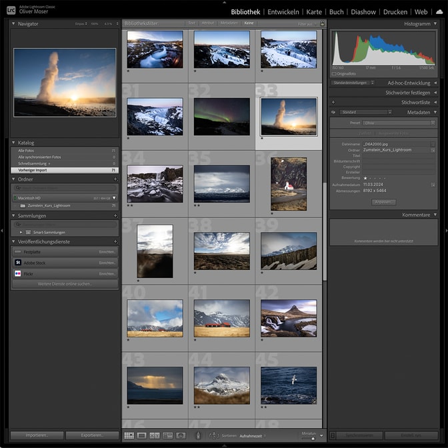The height and width of the screenshot is (448, 448).
Task: Open the metadata Preset Ohne dropdown
Action: coord(399,123)
